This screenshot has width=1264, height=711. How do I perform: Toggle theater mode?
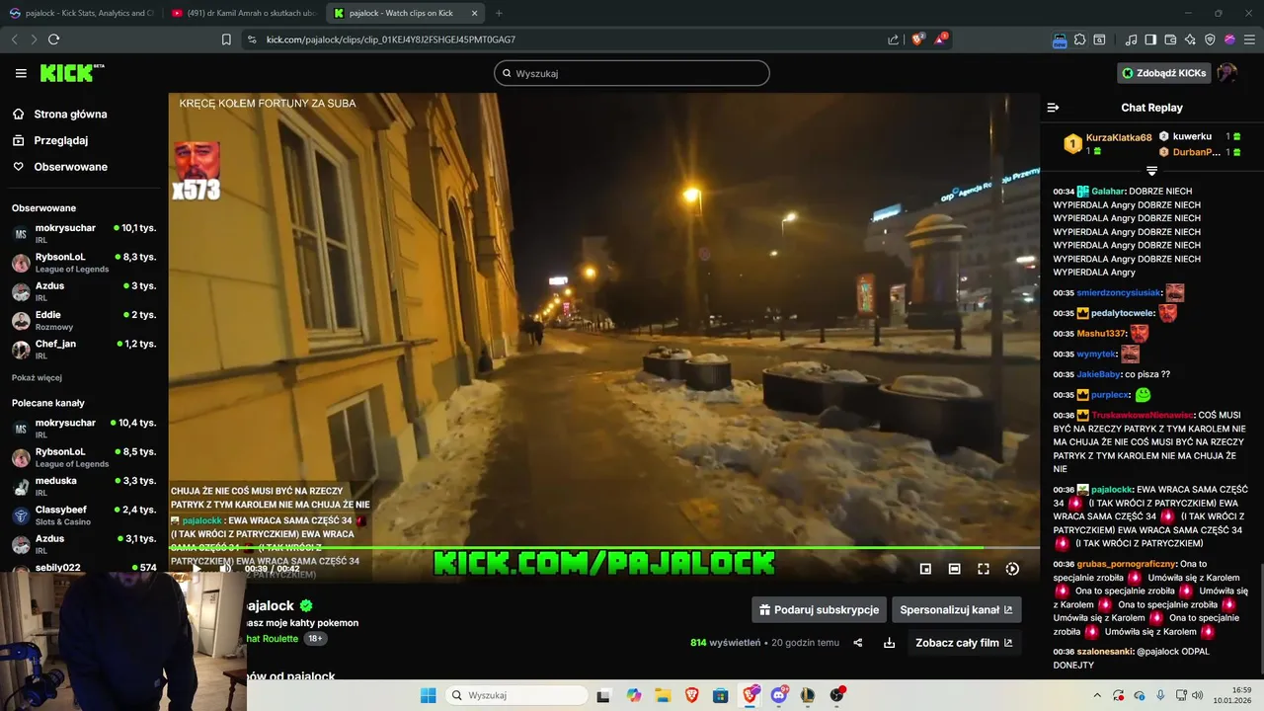coord(954,569)
